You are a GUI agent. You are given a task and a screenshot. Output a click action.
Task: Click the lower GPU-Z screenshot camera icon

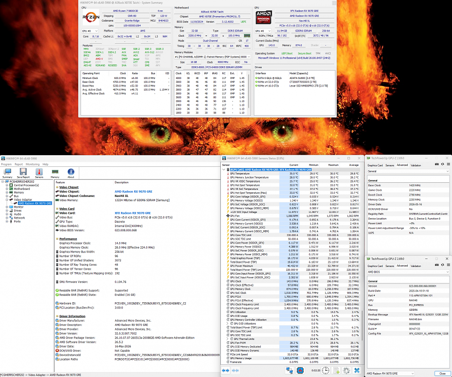tap(437, 265)
